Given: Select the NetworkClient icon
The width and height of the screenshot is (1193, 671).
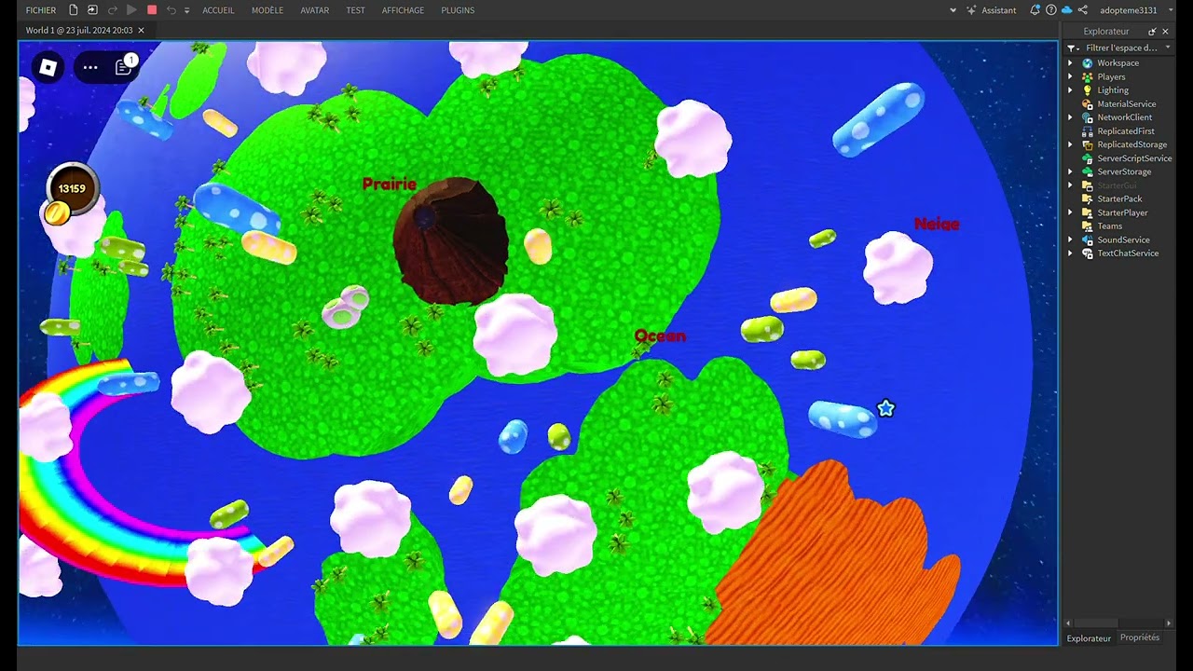Looking at the screenshot, I should [x=1087, y=117].
